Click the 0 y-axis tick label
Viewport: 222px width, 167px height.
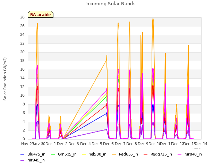24,139
